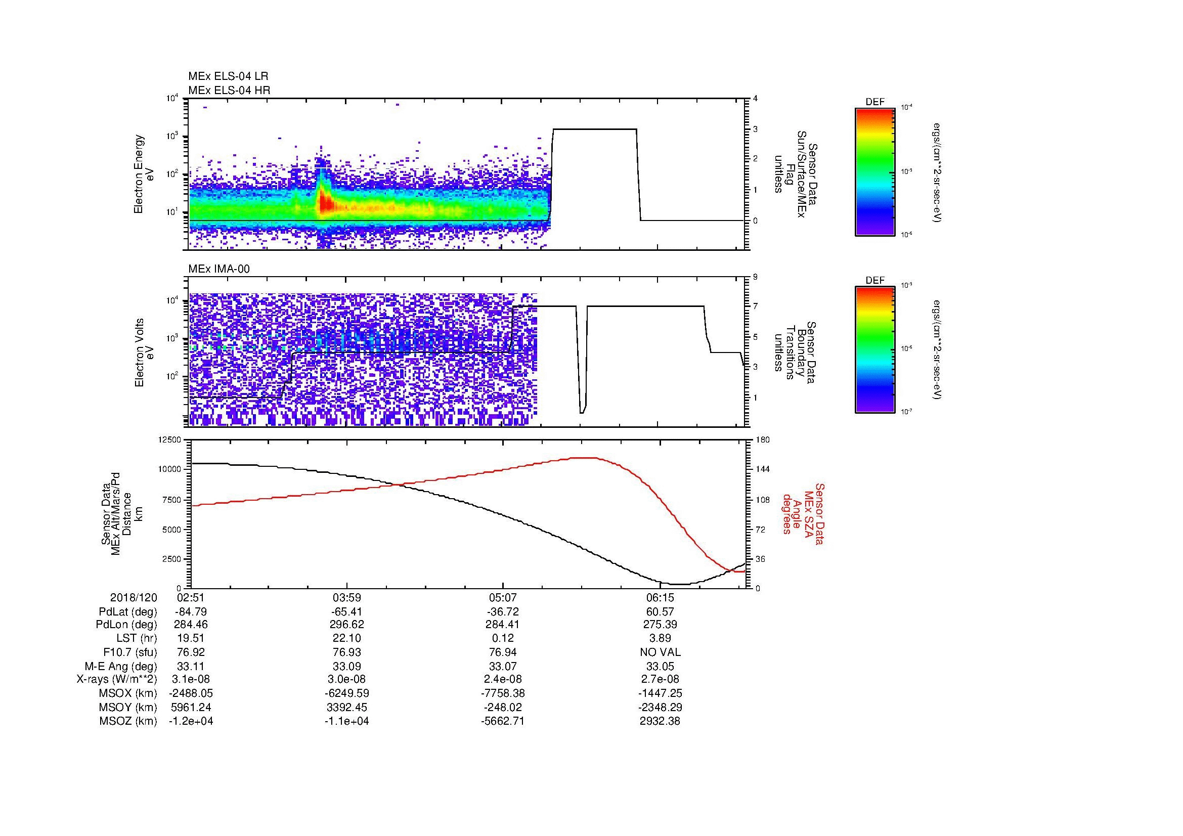
Task: Click X-rays value '2.4e-08'
Action: click(503, 679)
